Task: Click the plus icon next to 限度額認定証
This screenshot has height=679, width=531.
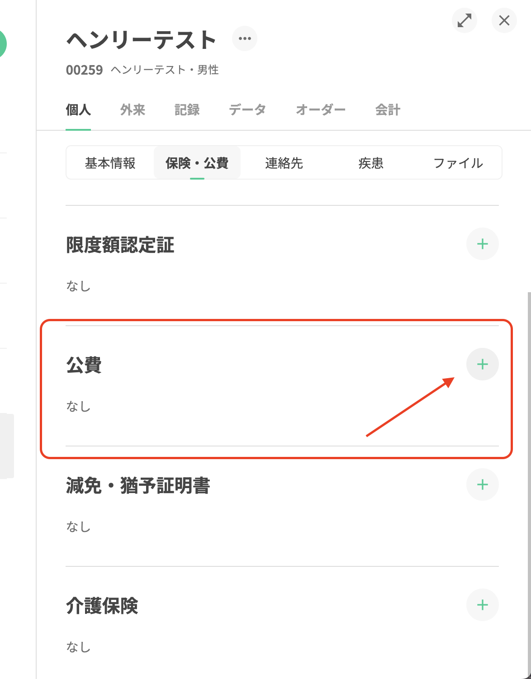Action: (482, 244)
